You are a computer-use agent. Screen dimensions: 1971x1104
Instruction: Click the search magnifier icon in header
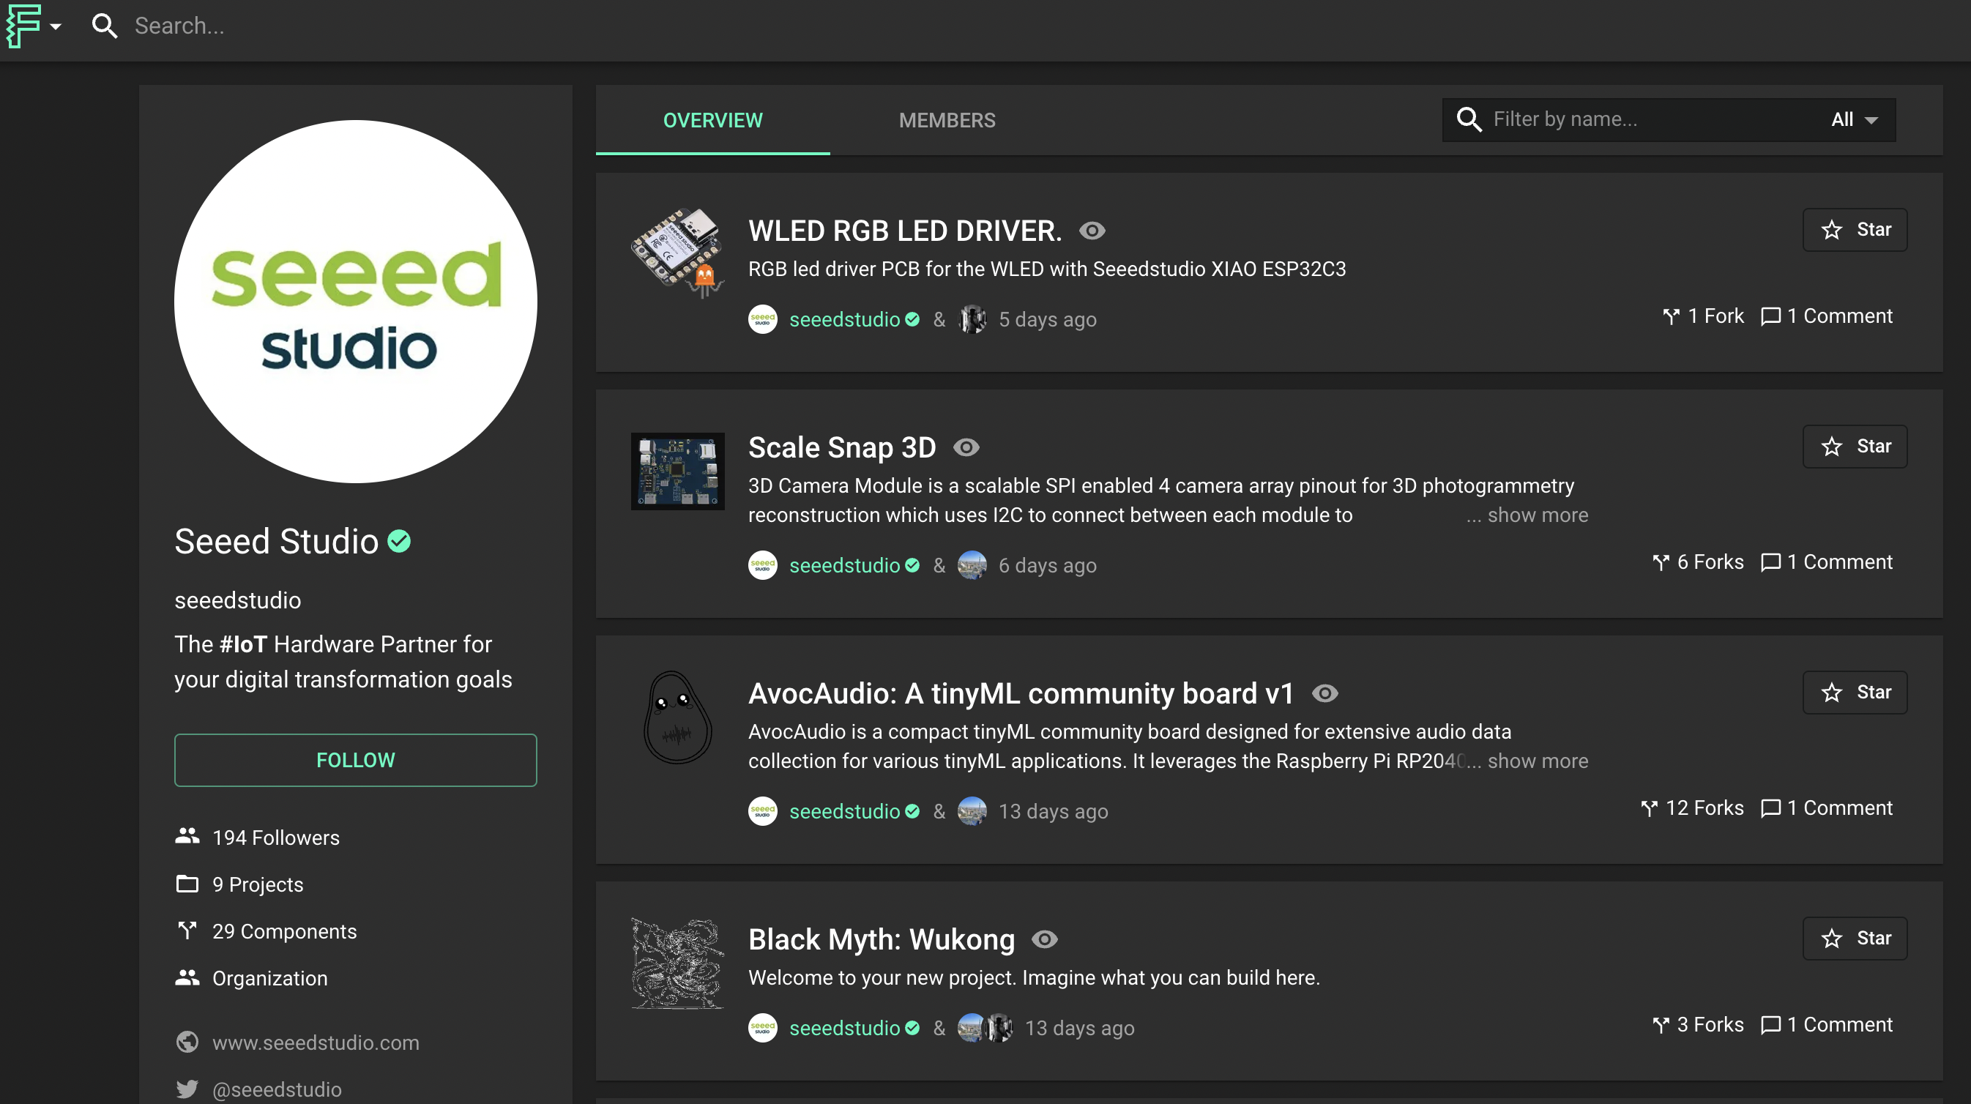pyautogui.click(x=104, y=26)
